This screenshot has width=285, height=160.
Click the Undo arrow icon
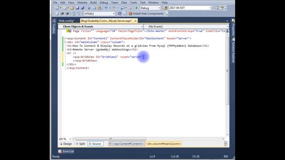pos(106,8)
